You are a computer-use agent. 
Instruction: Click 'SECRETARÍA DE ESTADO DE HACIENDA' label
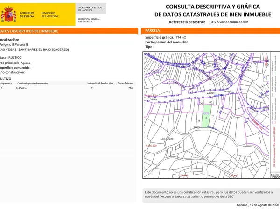[90, 9]
